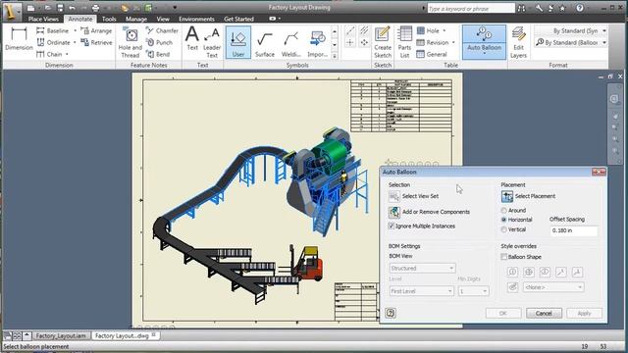Viewport: 628px width, 353px height.
Task: Insert a General table
Action: coord(432,54)
